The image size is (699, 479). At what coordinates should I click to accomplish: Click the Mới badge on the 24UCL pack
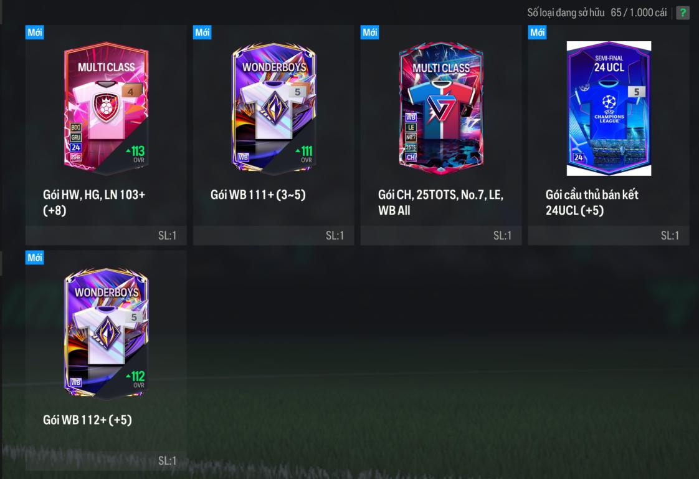tap(537, 32)
